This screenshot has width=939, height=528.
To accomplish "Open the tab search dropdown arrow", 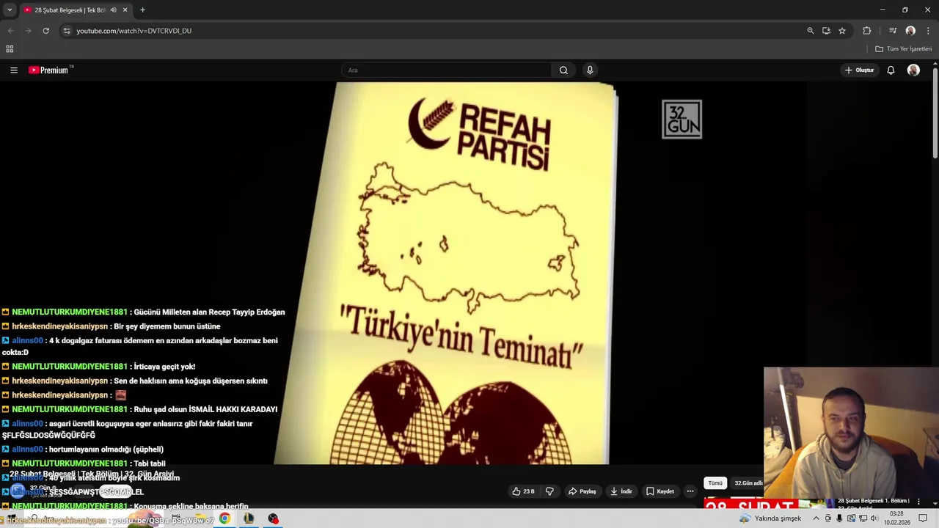I will coord(10,10).
